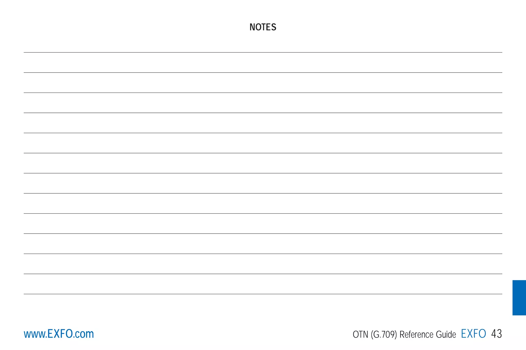Image resolution: width=526 pixels, height=350 pixels.
Task: Click the fourth ruled note line
Action: pos(263,113)
